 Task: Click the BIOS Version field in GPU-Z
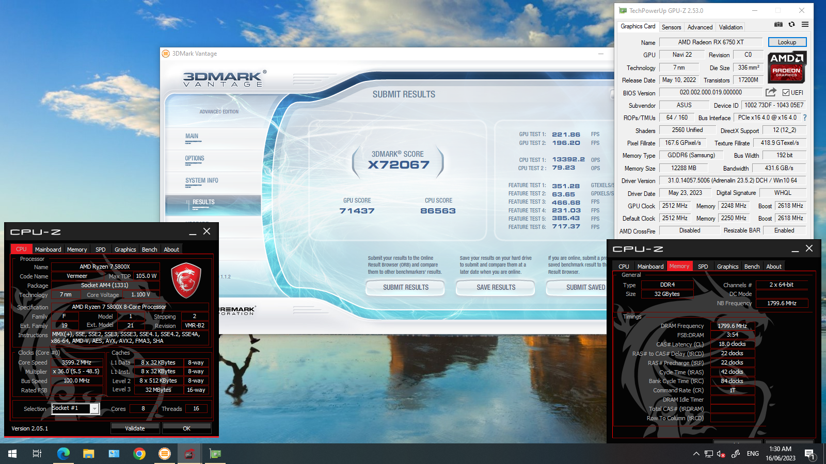point(711,92)
